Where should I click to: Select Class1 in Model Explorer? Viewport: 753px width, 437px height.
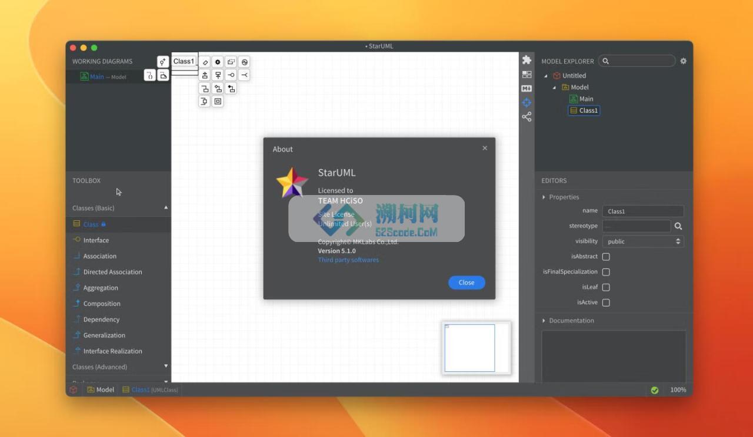(584, 110)
